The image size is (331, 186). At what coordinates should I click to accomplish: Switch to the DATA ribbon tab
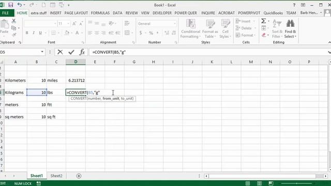[x=117, y=13]
